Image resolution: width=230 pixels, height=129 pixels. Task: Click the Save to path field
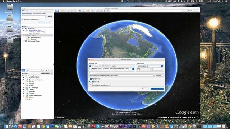tap(121, 76)
